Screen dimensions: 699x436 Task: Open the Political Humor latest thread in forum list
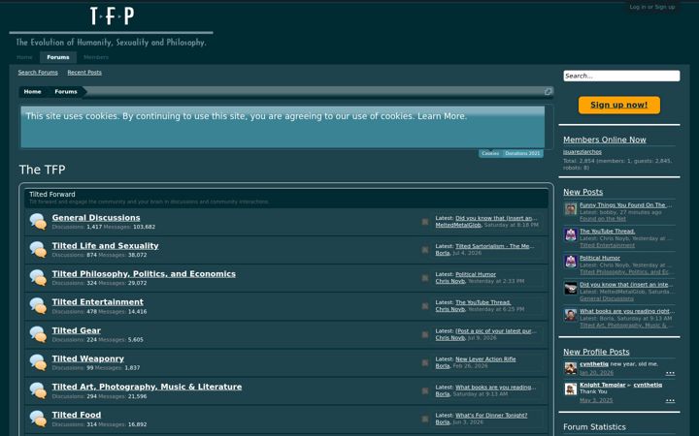(x=476, y=274)
